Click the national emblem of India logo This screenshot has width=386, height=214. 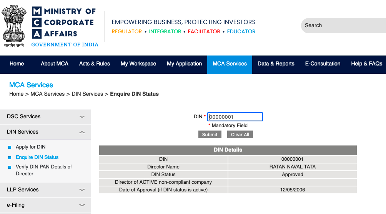click(14, 26)
